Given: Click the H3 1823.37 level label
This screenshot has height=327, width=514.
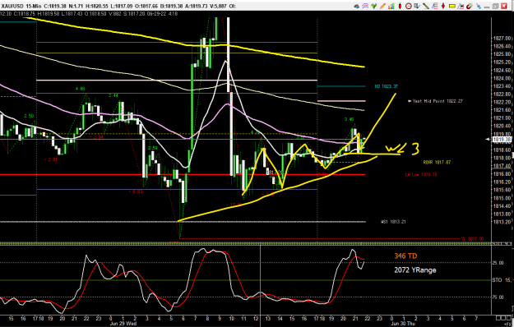Looking at the screenshot, I should [387, 86].
